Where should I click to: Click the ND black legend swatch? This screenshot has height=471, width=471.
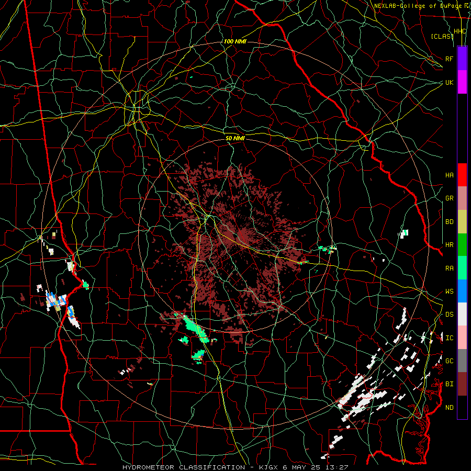pyautogui.click(x=462, y=407)
